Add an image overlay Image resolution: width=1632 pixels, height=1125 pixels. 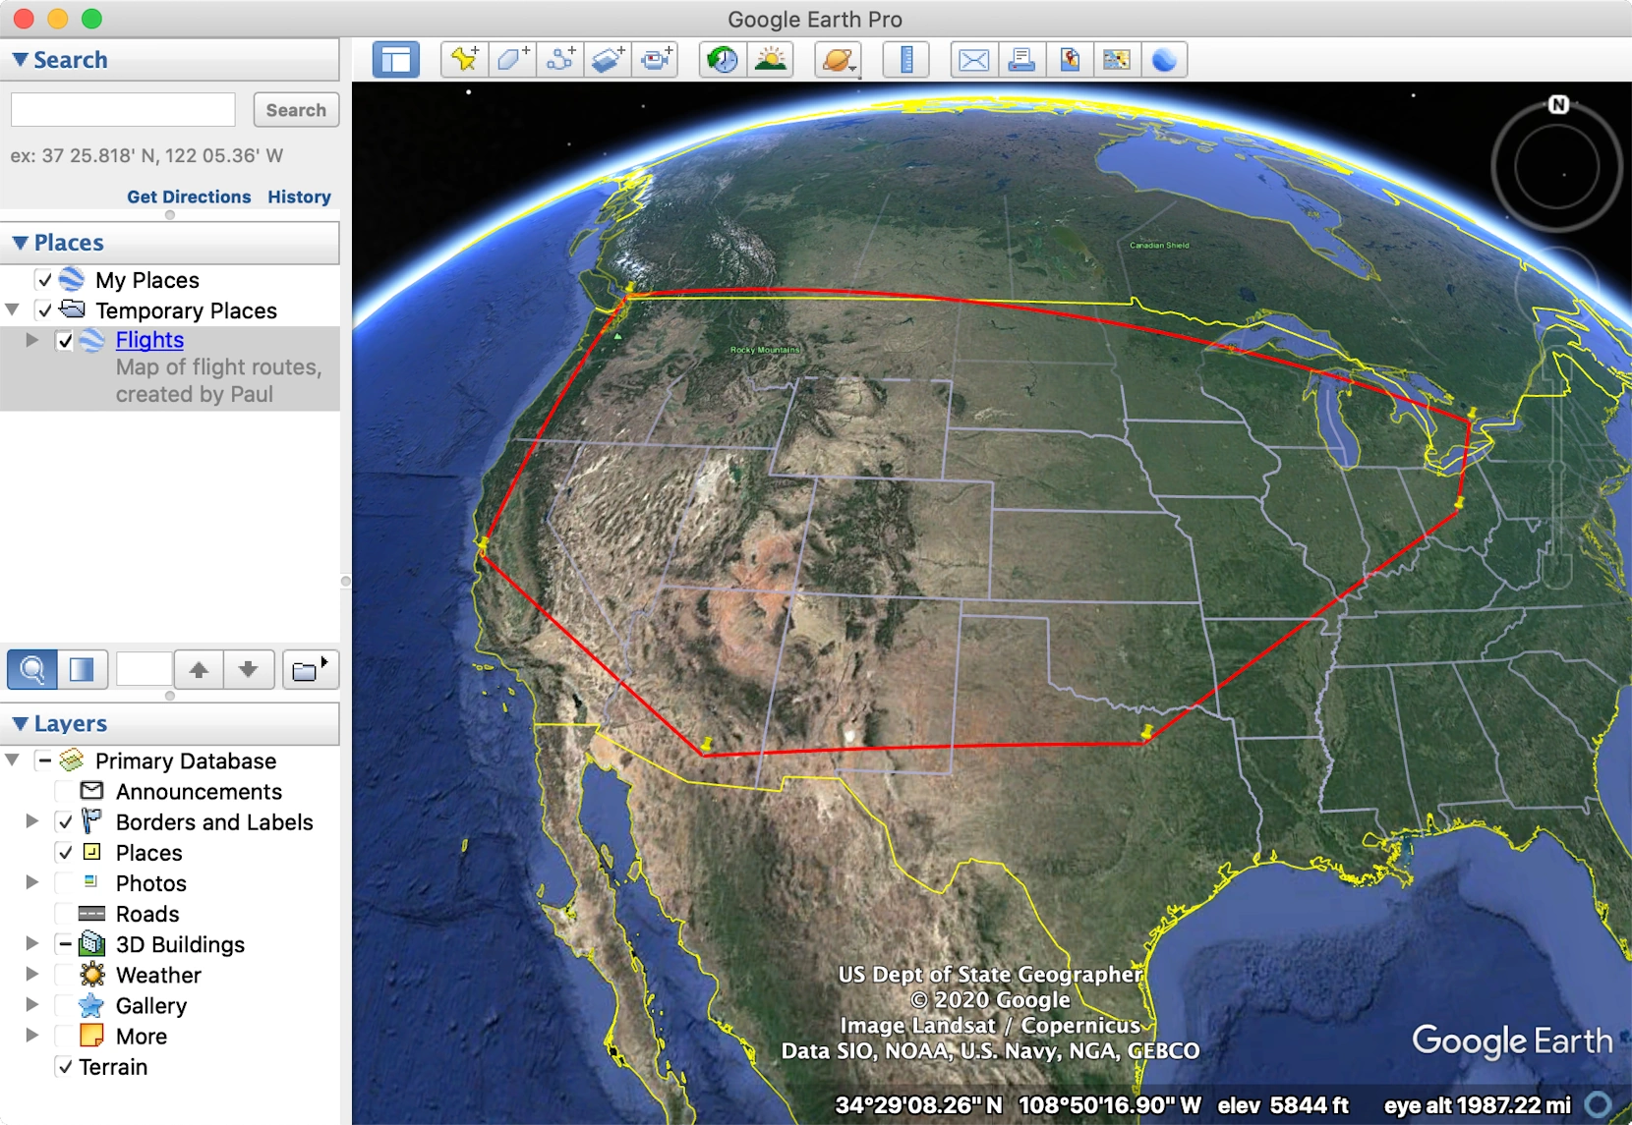[x=609, y=60]
